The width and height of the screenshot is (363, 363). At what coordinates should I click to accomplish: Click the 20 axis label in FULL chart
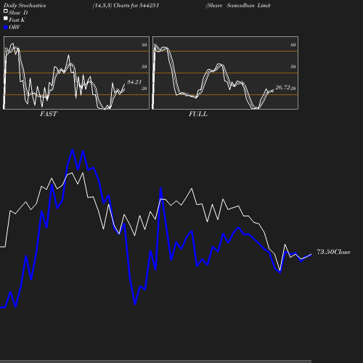click(x=293, y=89)
